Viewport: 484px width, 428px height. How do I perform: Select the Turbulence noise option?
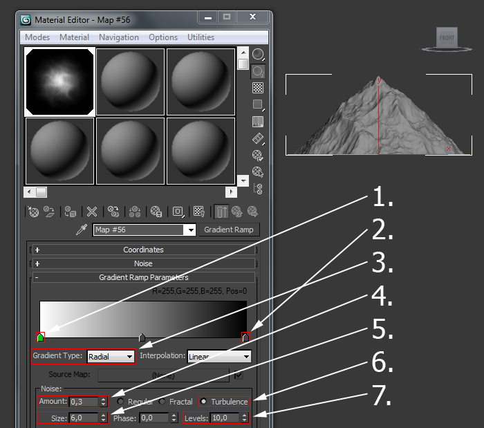coord(203,402)
